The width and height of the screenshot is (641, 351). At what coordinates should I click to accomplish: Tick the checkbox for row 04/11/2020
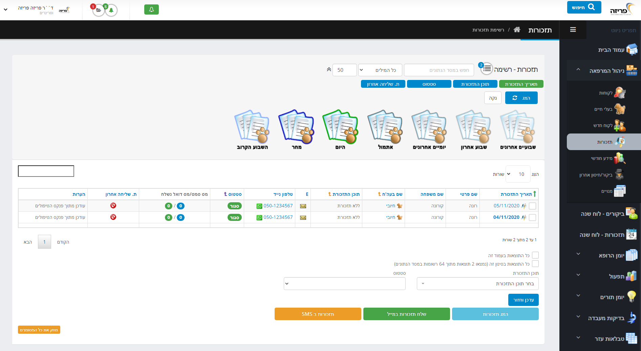(532, 218)
